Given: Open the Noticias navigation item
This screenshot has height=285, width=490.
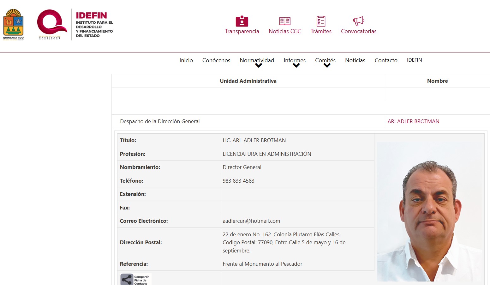Looking at the screenshot, I should (x=355, y=60).
